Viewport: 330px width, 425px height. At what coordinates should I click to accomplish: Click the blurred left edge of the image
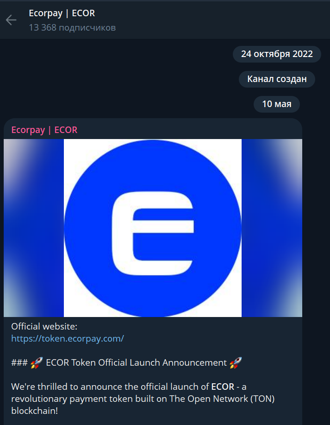34,228
